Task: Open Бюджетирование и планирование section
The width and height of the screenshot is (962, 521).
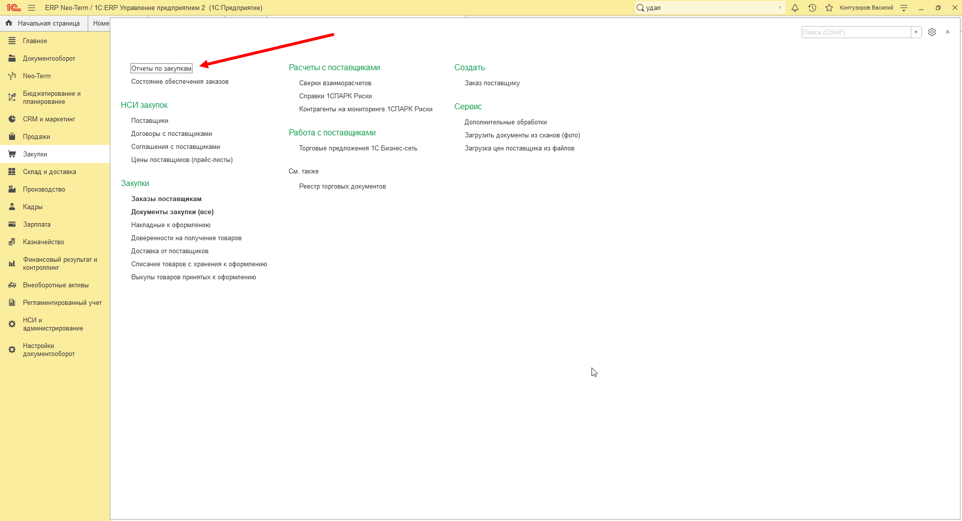Action: click(55, 97)
